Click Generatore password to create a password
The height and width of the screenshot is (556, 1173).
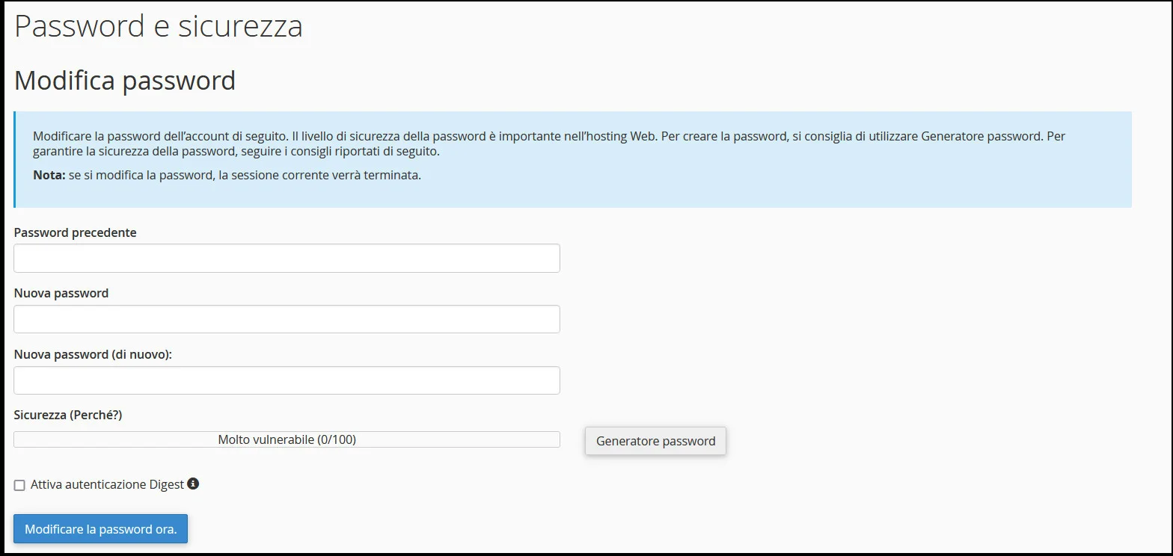click(655, 441)
